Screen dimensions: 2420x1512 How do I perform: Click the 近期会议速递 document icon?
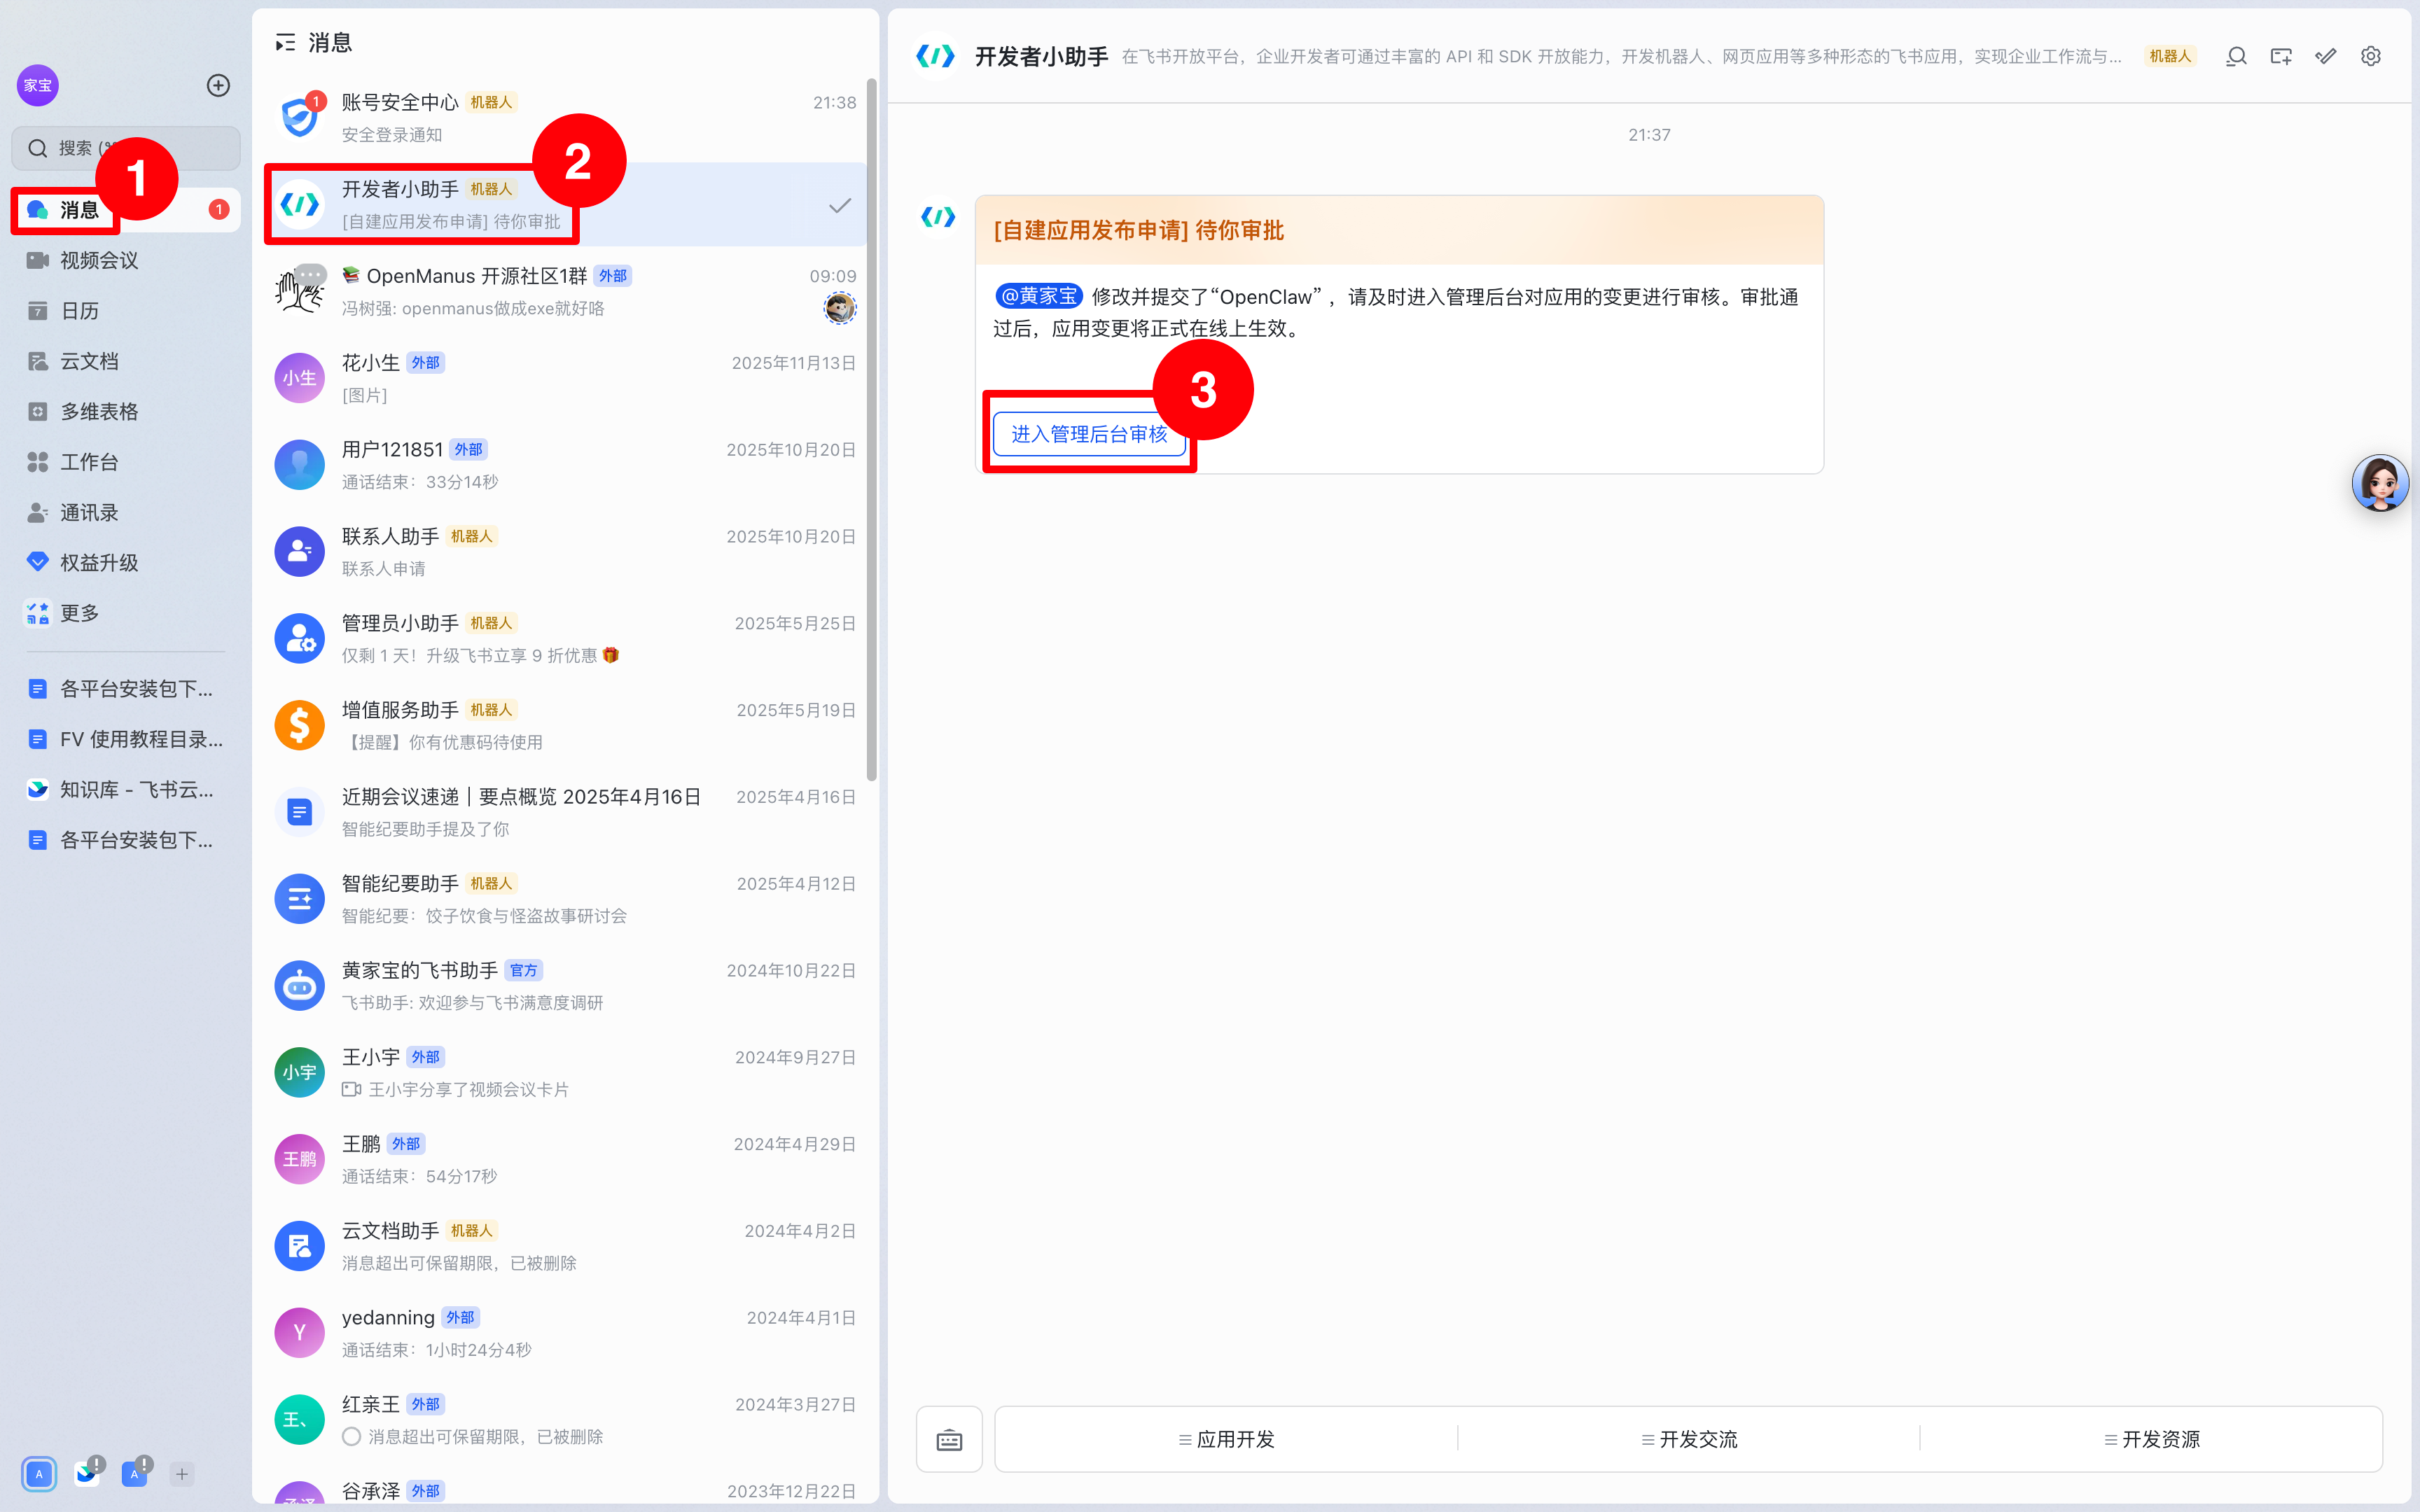tap(299, 812)
